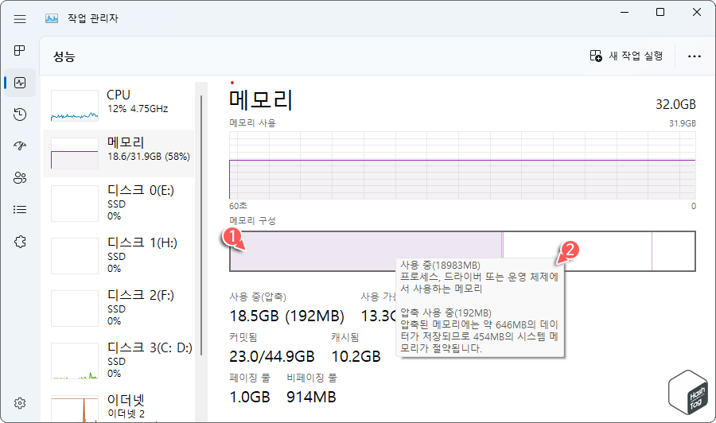
Task: Click the 메모리 사용 usage graph
Action: coord(462,165)
